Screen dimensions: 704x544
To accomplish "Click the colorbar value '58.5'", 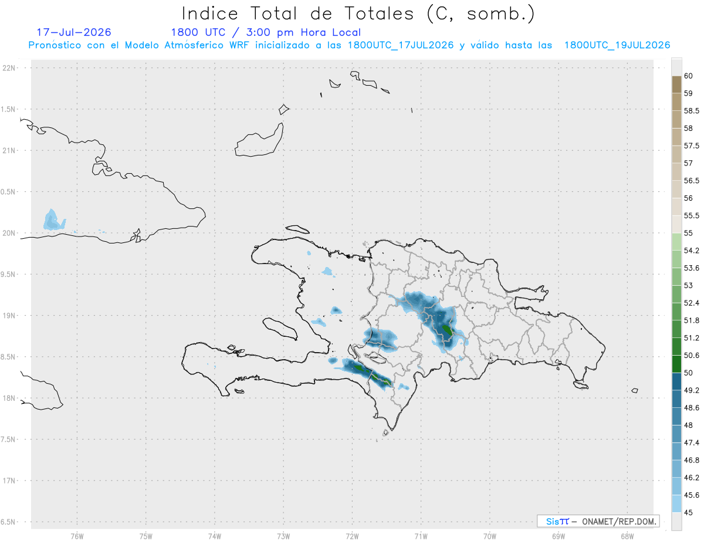I will click(x=691, y=110).
